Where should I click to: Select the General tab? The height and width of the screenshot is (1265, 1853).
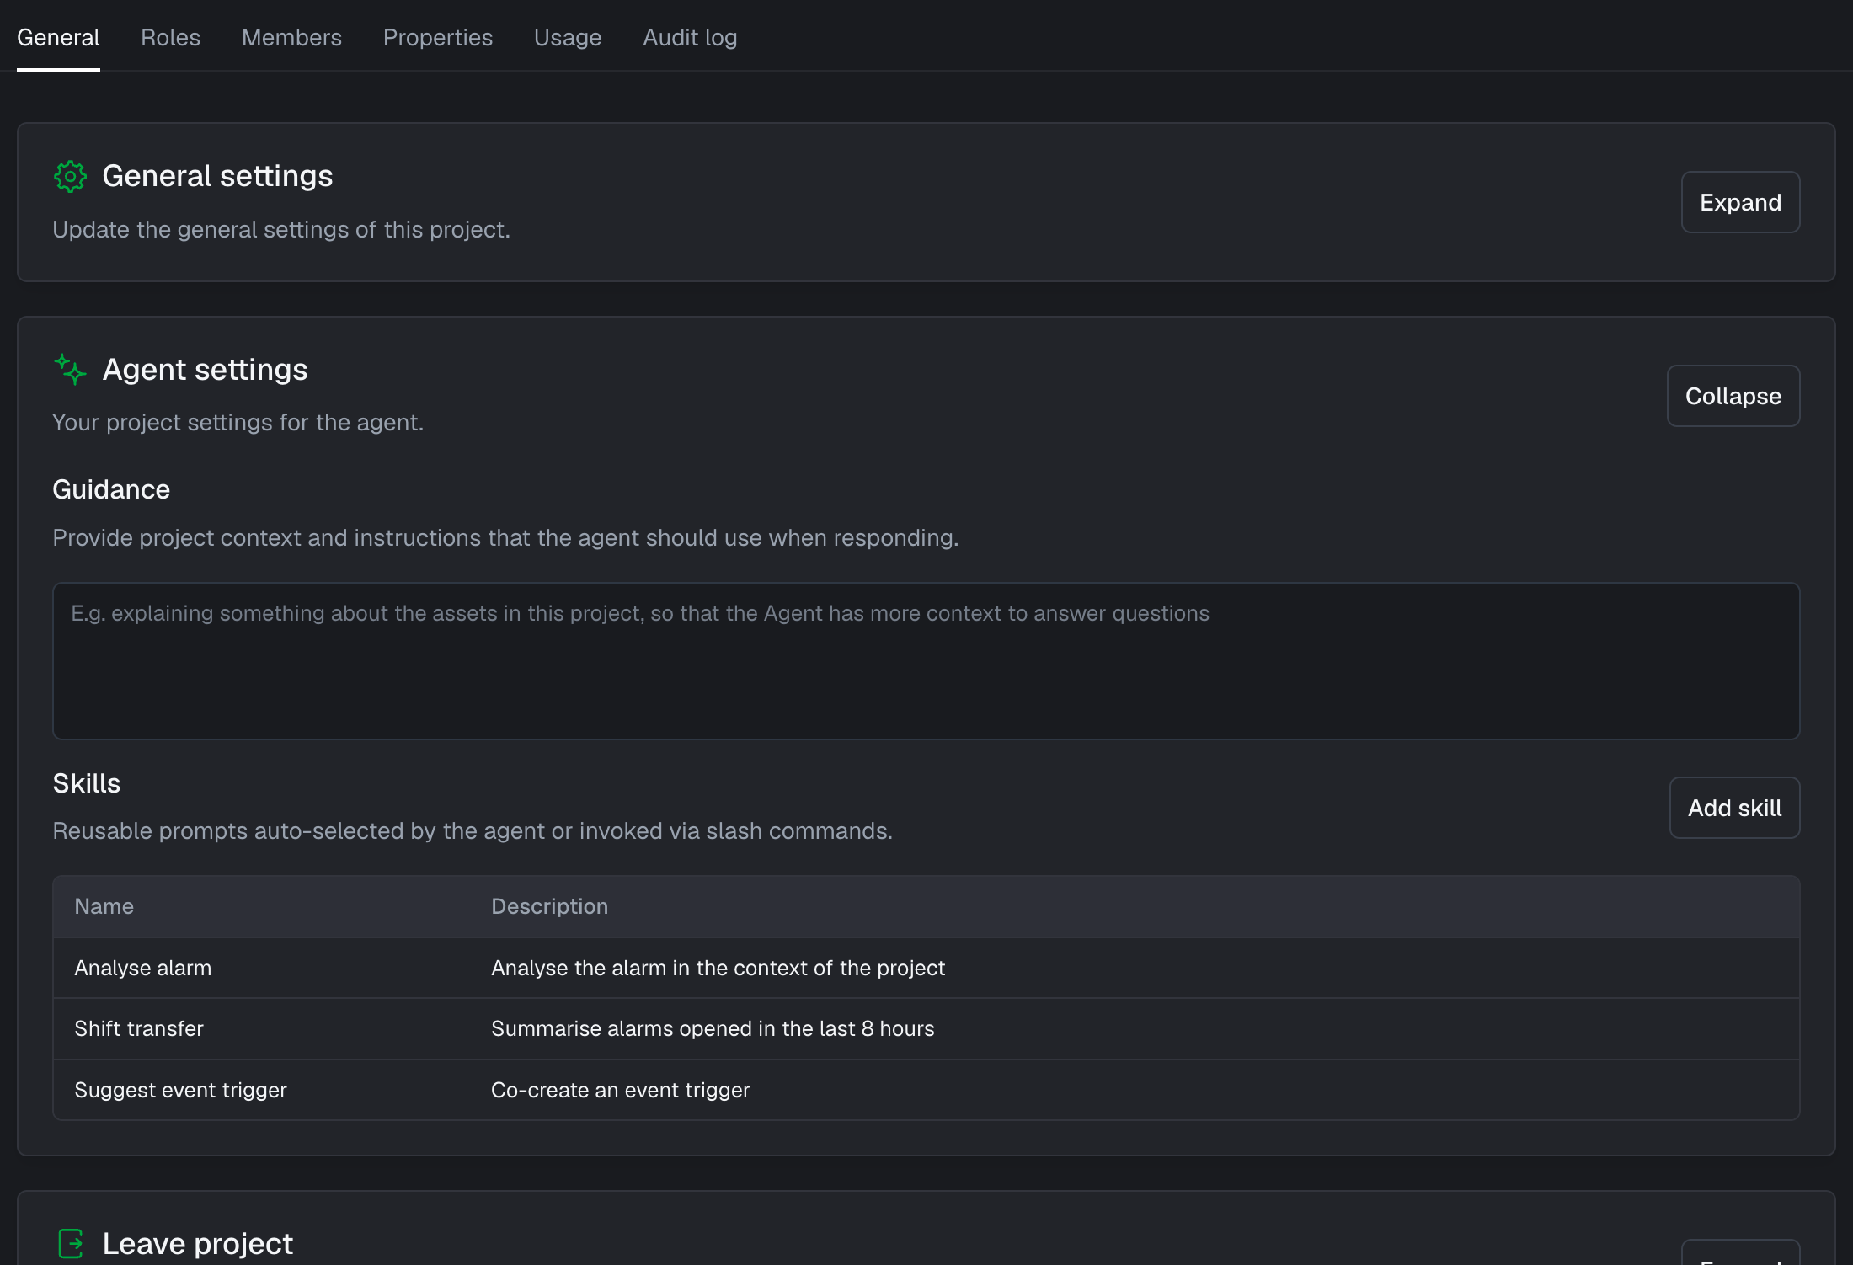click(58, 37)
